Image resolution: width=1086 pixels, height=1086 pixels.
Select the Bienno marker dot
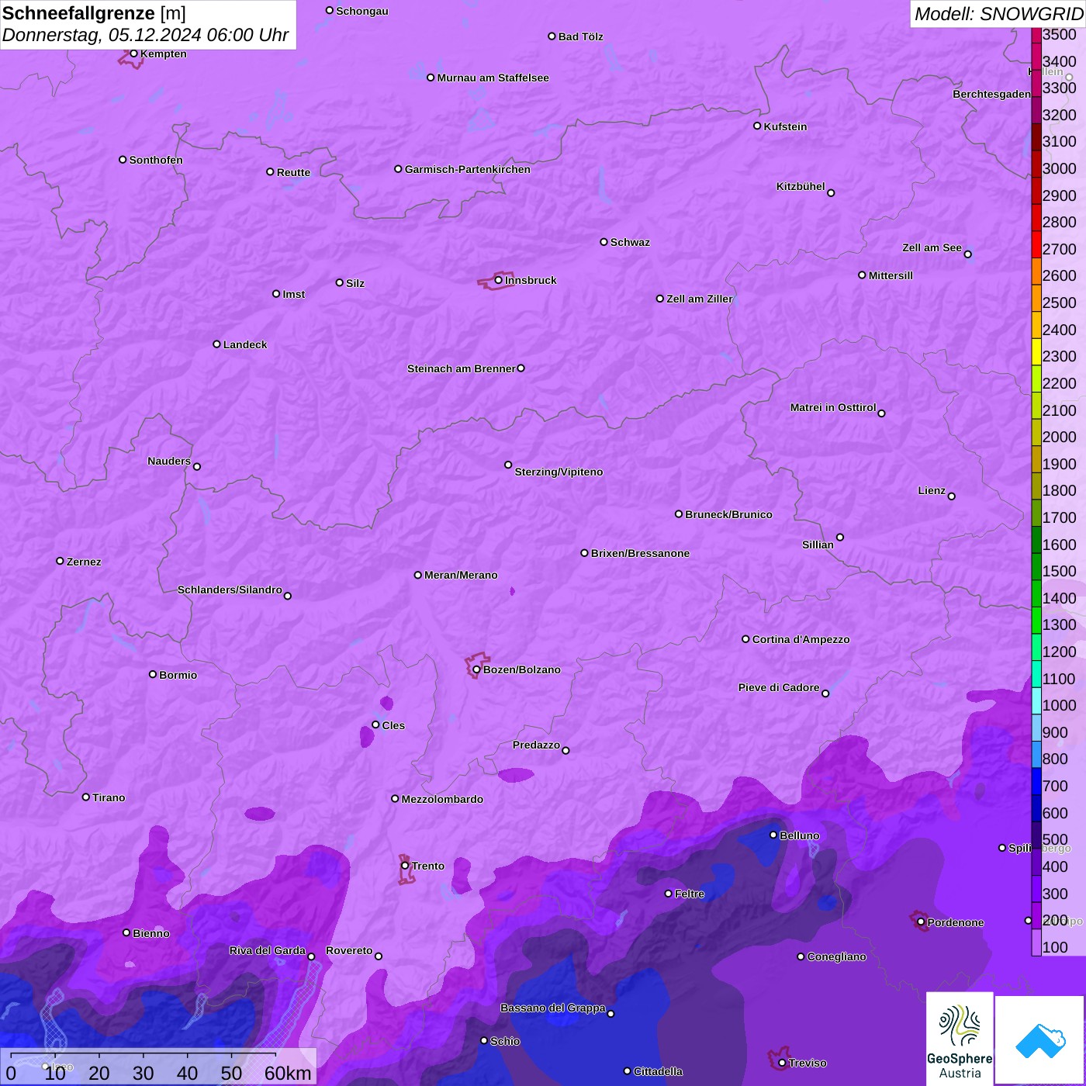[x=126, y=932]
